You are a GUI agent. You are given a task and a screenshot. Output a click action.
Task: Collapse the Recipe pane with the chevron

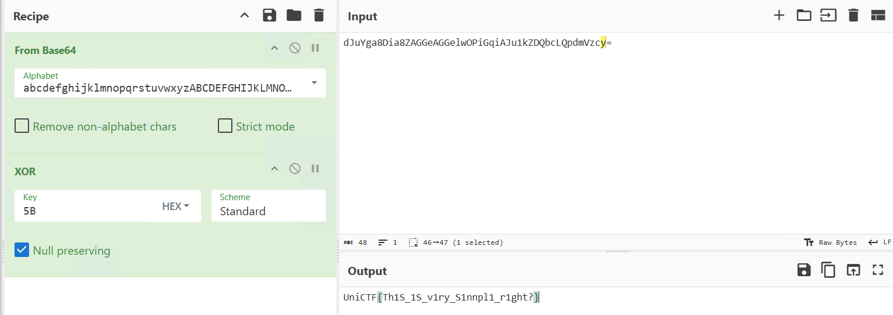tap(245, 16)
